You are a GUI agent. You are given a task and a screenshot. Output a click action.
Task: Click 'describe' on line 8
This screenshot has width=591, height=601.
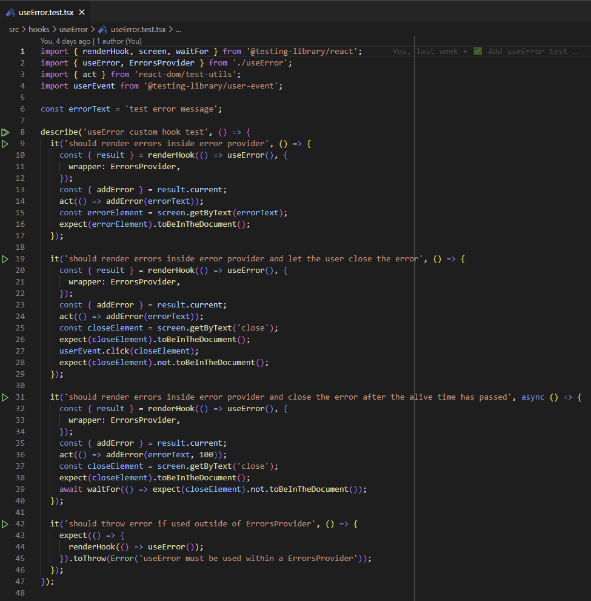pyautogui.click(x=59, y=132)
